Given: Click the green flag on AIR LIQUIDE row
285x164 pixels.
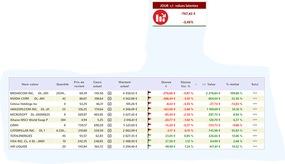Looking at the screenshot, I should pyautogui.click(x=150, y=146).
